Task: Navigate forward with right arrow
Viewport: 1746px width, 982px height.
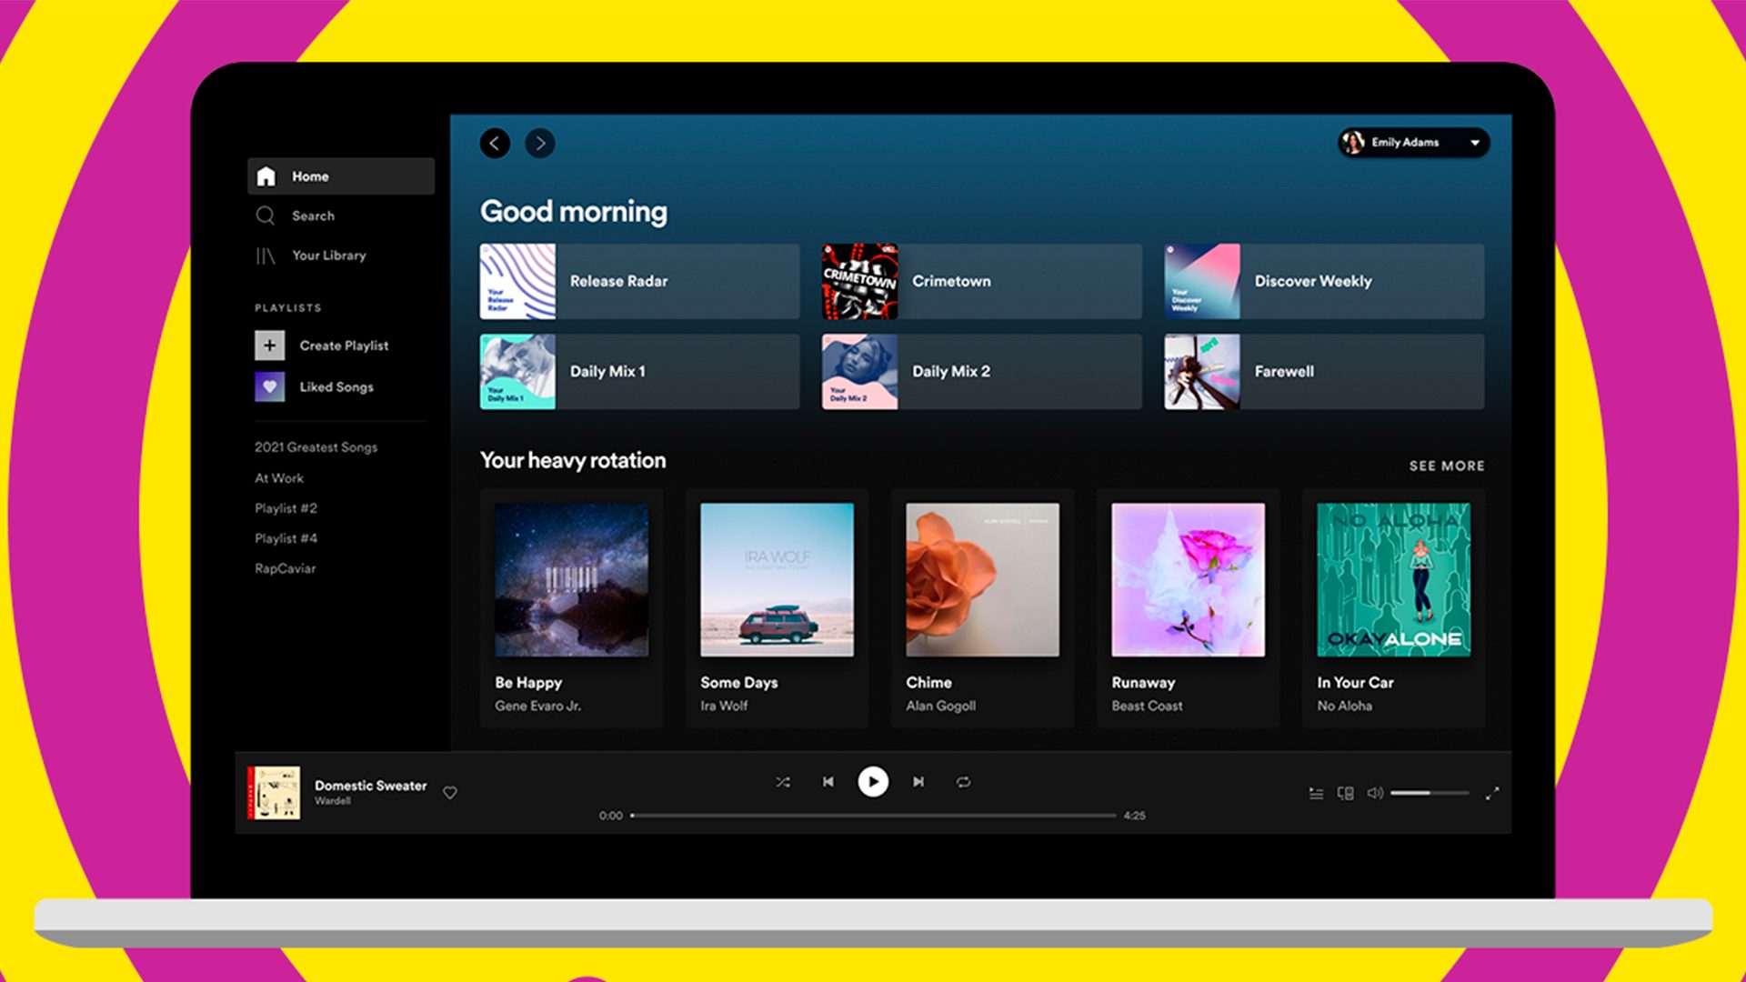Action: (540, 143)
